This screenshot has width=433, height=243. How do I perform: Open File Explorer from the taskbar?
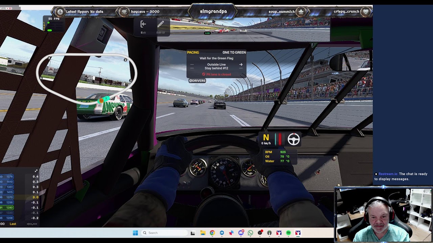point(203,233)
